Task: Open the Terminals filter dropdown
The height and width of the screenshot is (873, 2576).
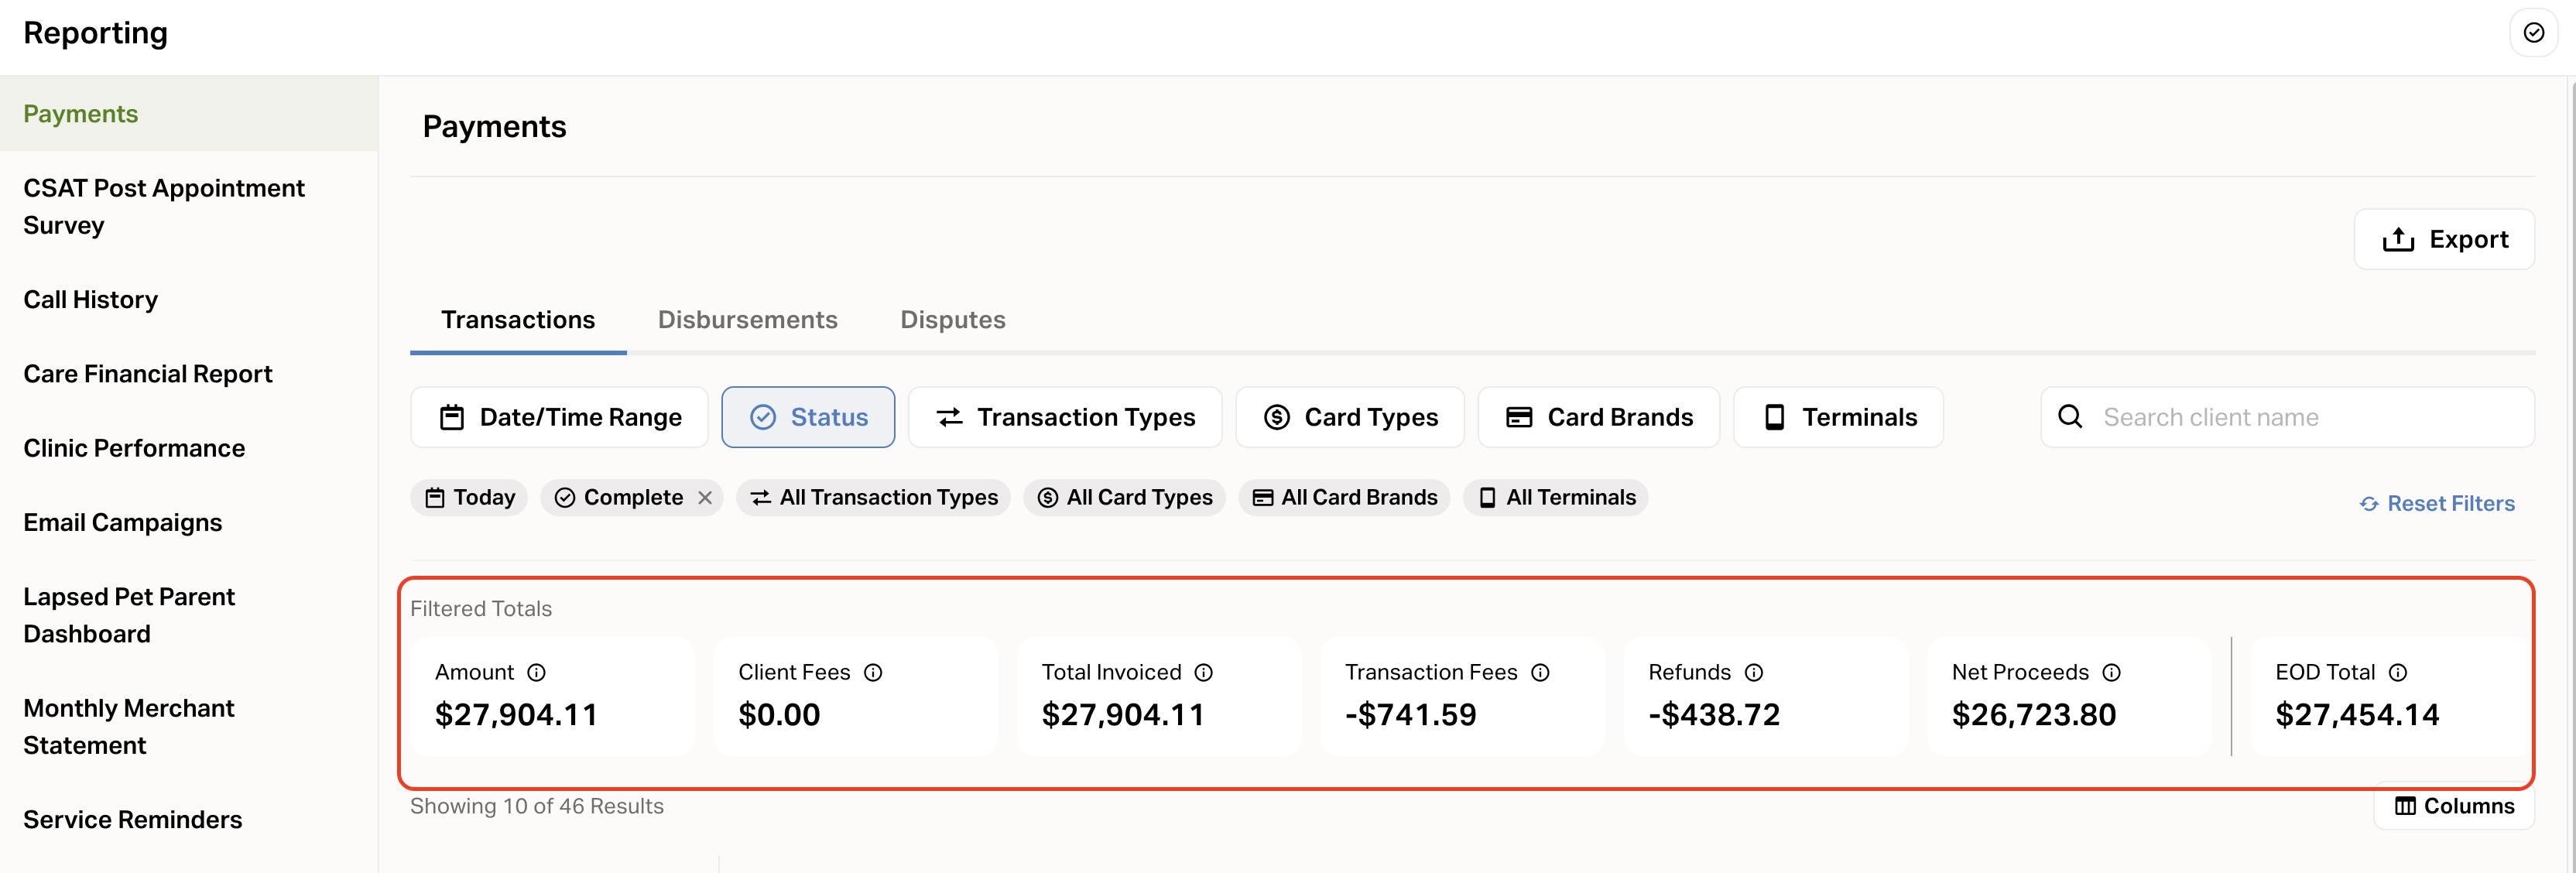Action: click(1838, 417)
